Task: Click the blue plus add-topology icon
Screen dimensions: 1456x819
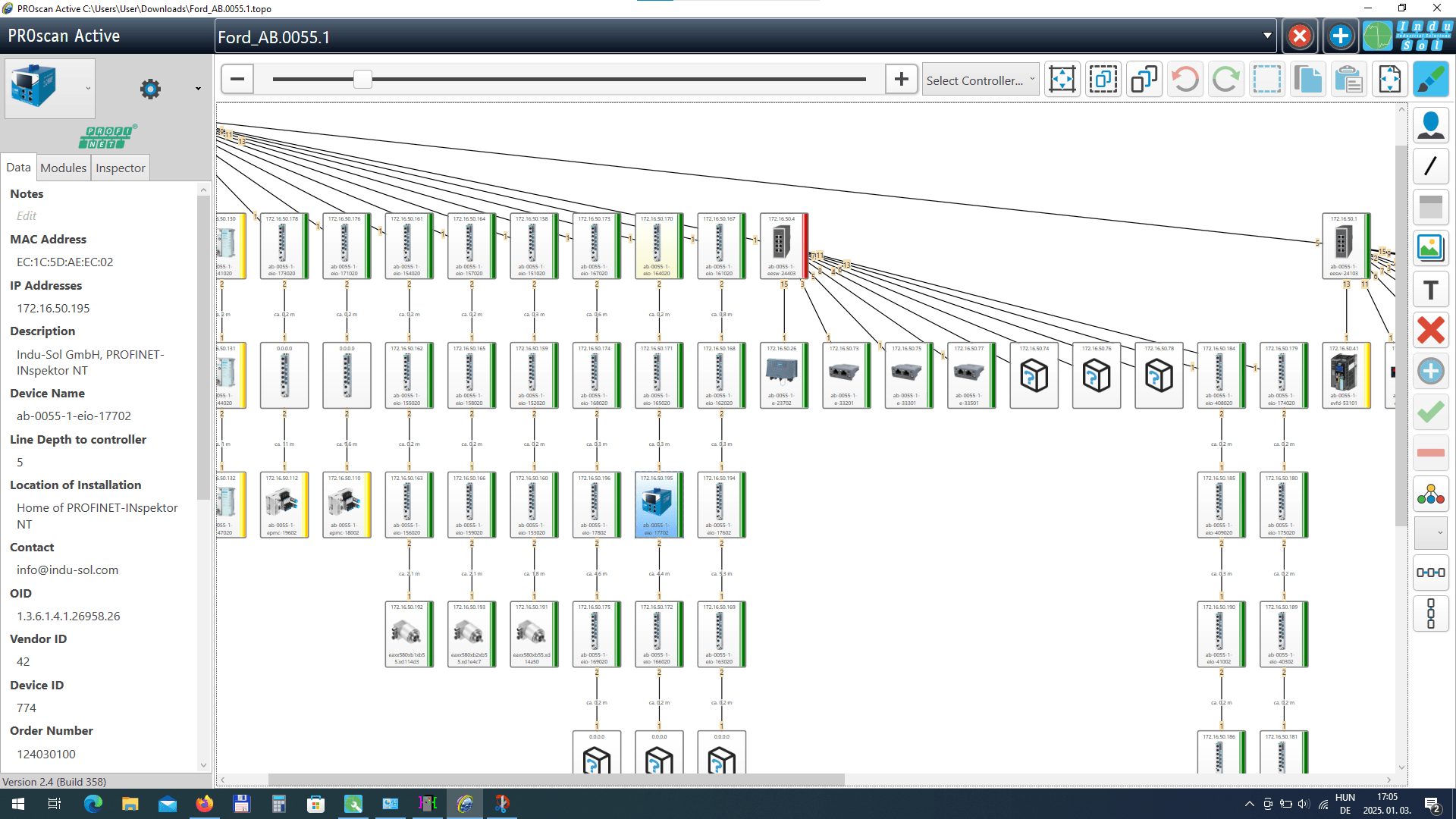Action: point(1340,36)
